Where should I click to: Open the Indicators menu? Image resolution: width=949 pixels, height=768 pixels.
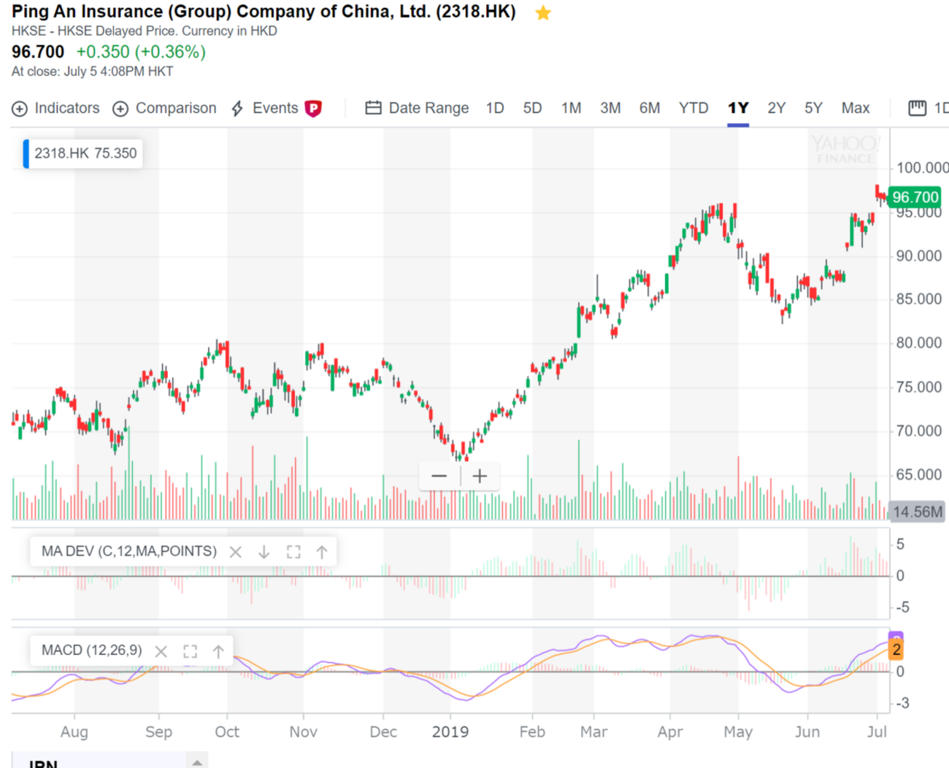point(55,108)
